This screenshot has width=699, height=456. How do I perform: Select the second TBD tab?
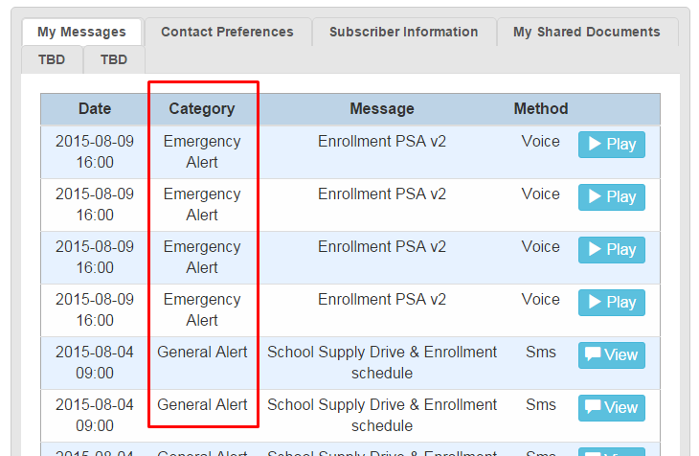pyautogui.click(x=114, y=59)
